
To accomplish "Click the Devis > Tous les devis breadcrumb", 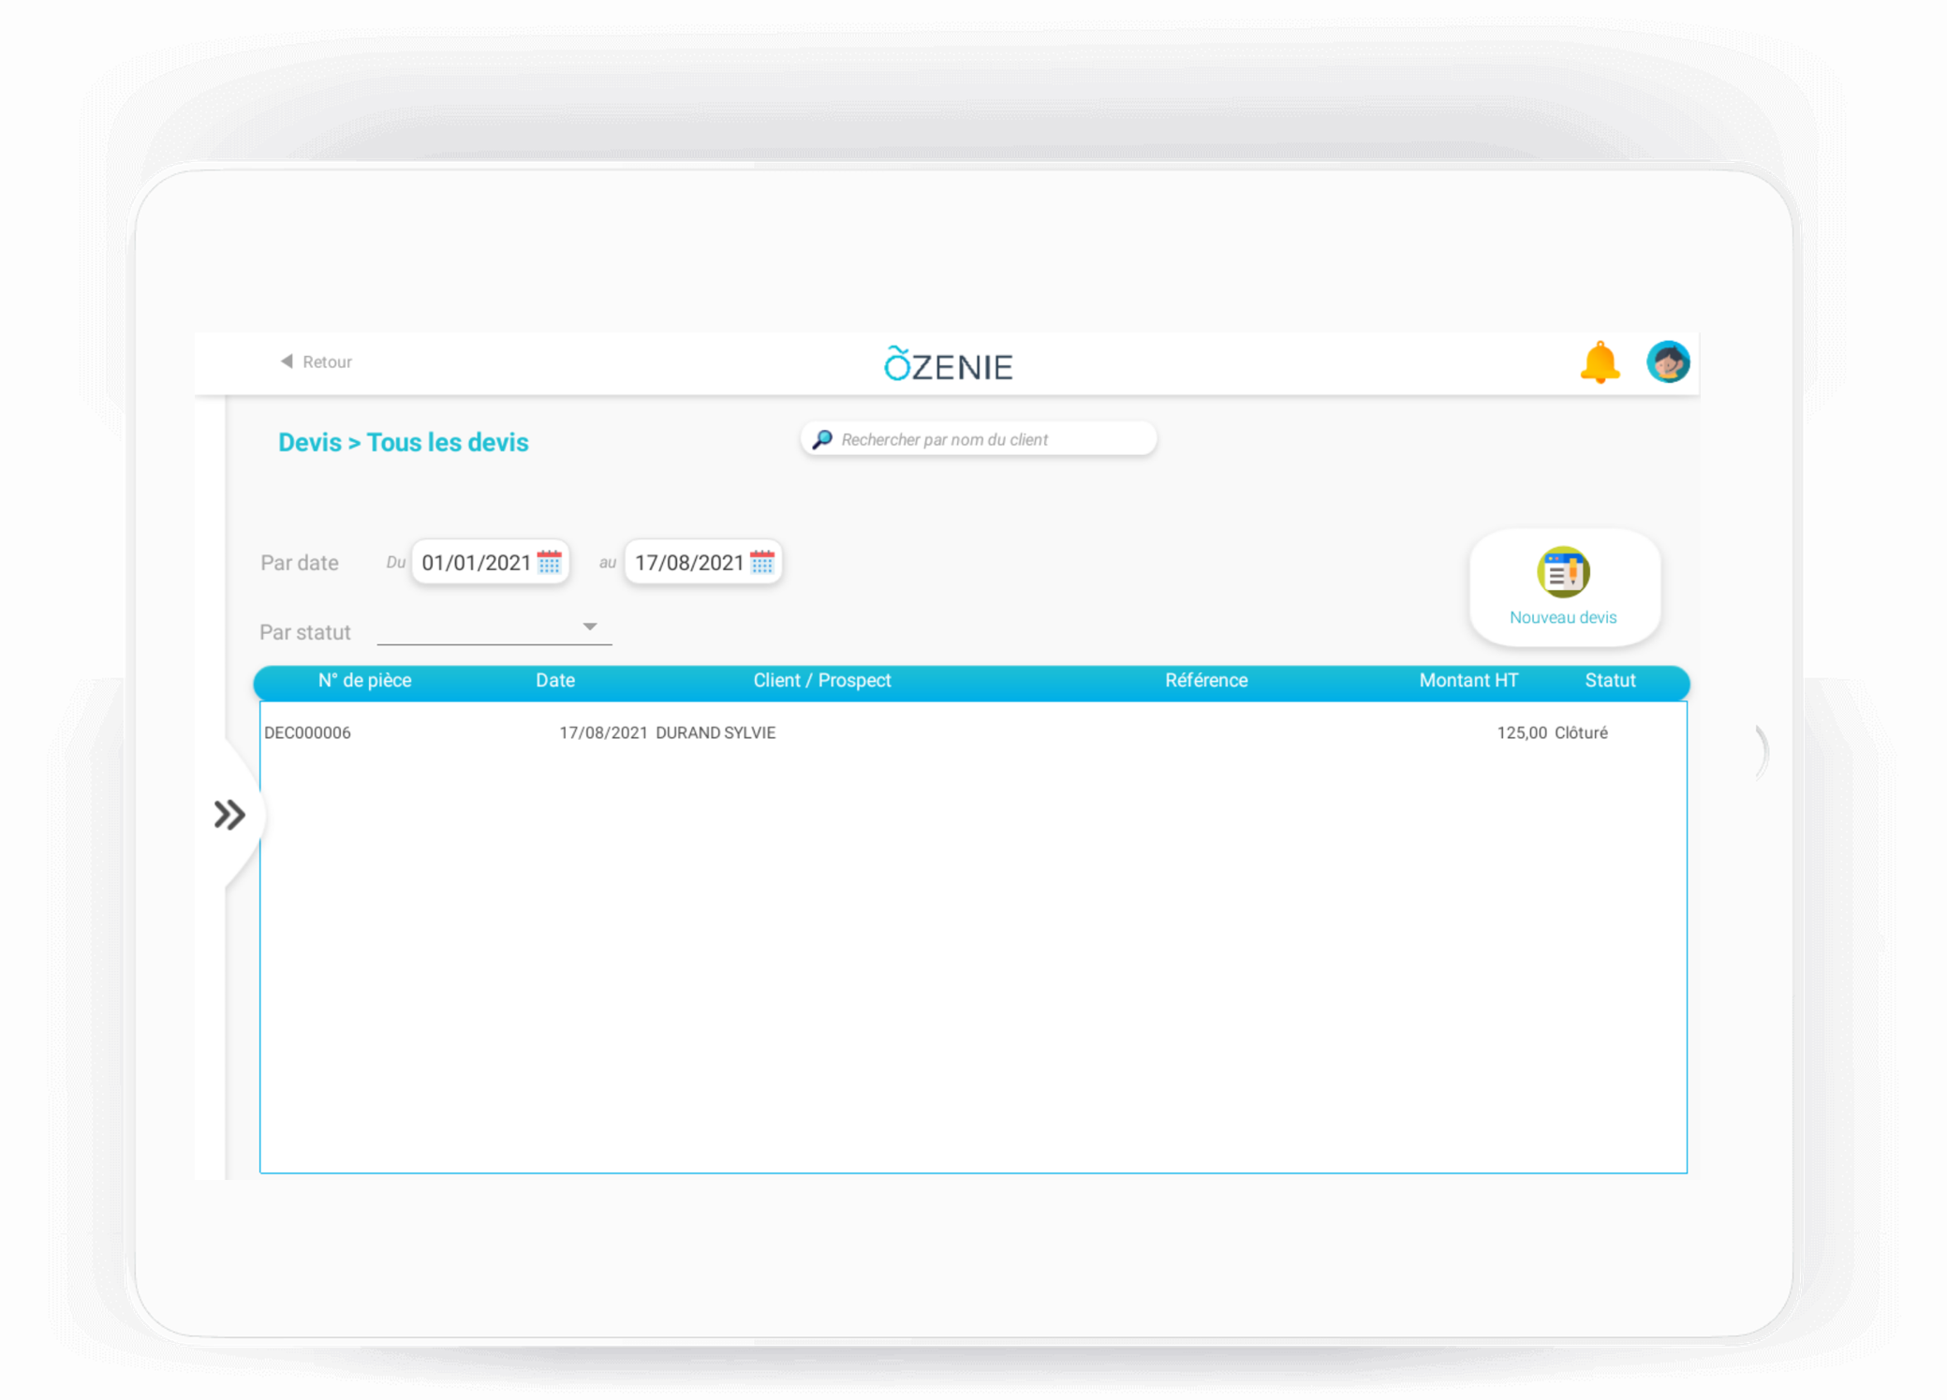I will coord(404,442).
